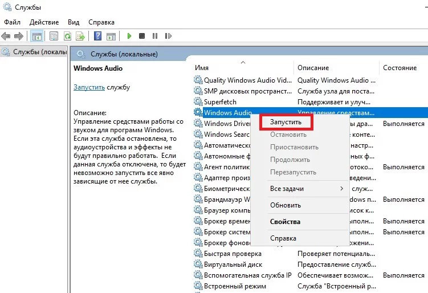Open the Вид menu
The width and height of the screenshot is (428, 293).
coord(74,22)
